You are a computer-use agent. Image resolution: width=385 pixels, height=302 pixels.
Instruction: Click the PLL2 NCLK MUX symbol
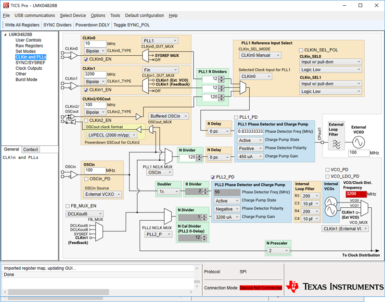[x=168, y=216]
